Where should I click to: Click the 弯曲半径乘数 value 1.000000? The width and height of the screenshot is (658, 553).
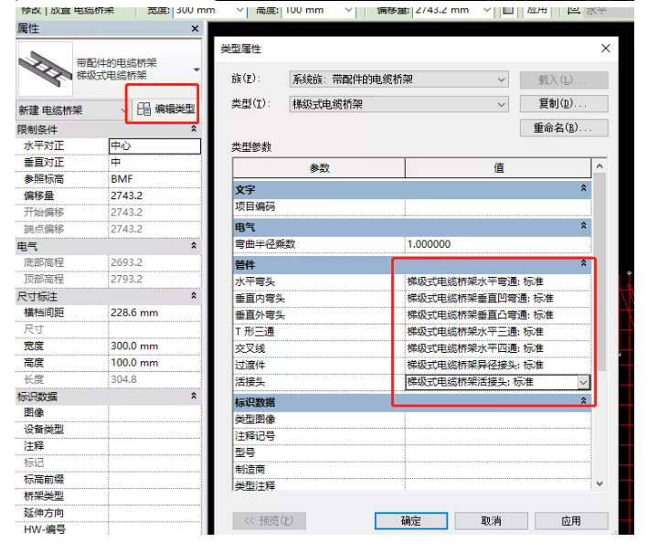[x=498, y=244]
